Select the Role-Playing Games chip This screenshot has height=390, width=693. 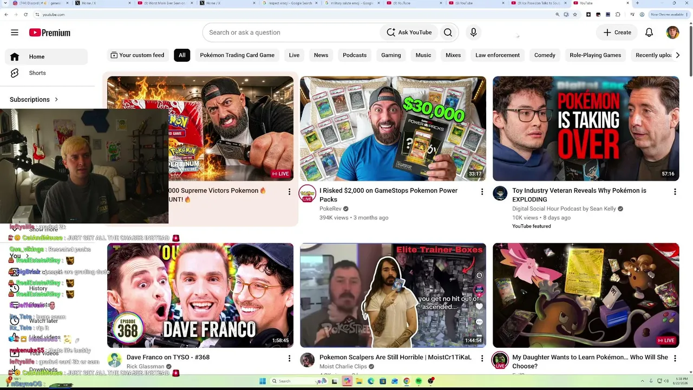[596, 55]
